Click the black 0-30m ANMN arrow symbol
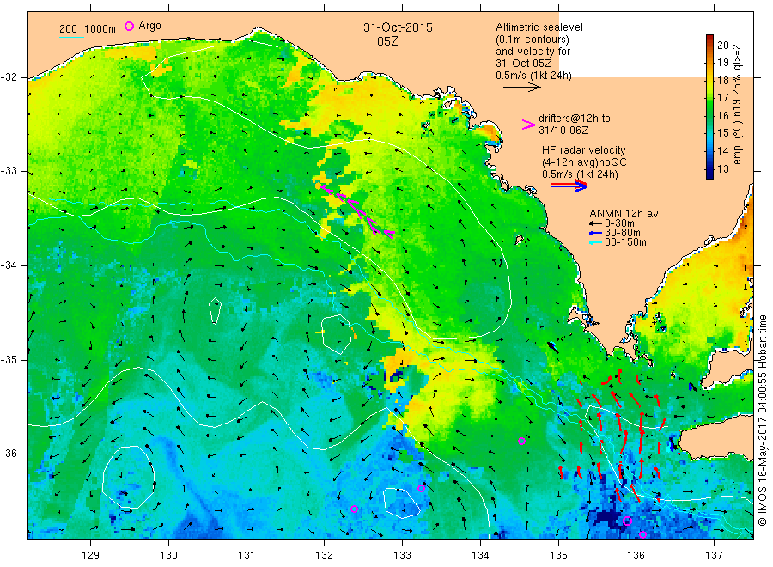773x567 pixels. pyautogui.click(x=595, y=223)
